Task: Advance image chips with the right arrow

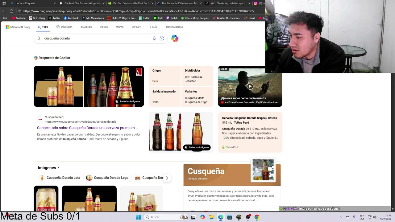Action: (167, 178)
